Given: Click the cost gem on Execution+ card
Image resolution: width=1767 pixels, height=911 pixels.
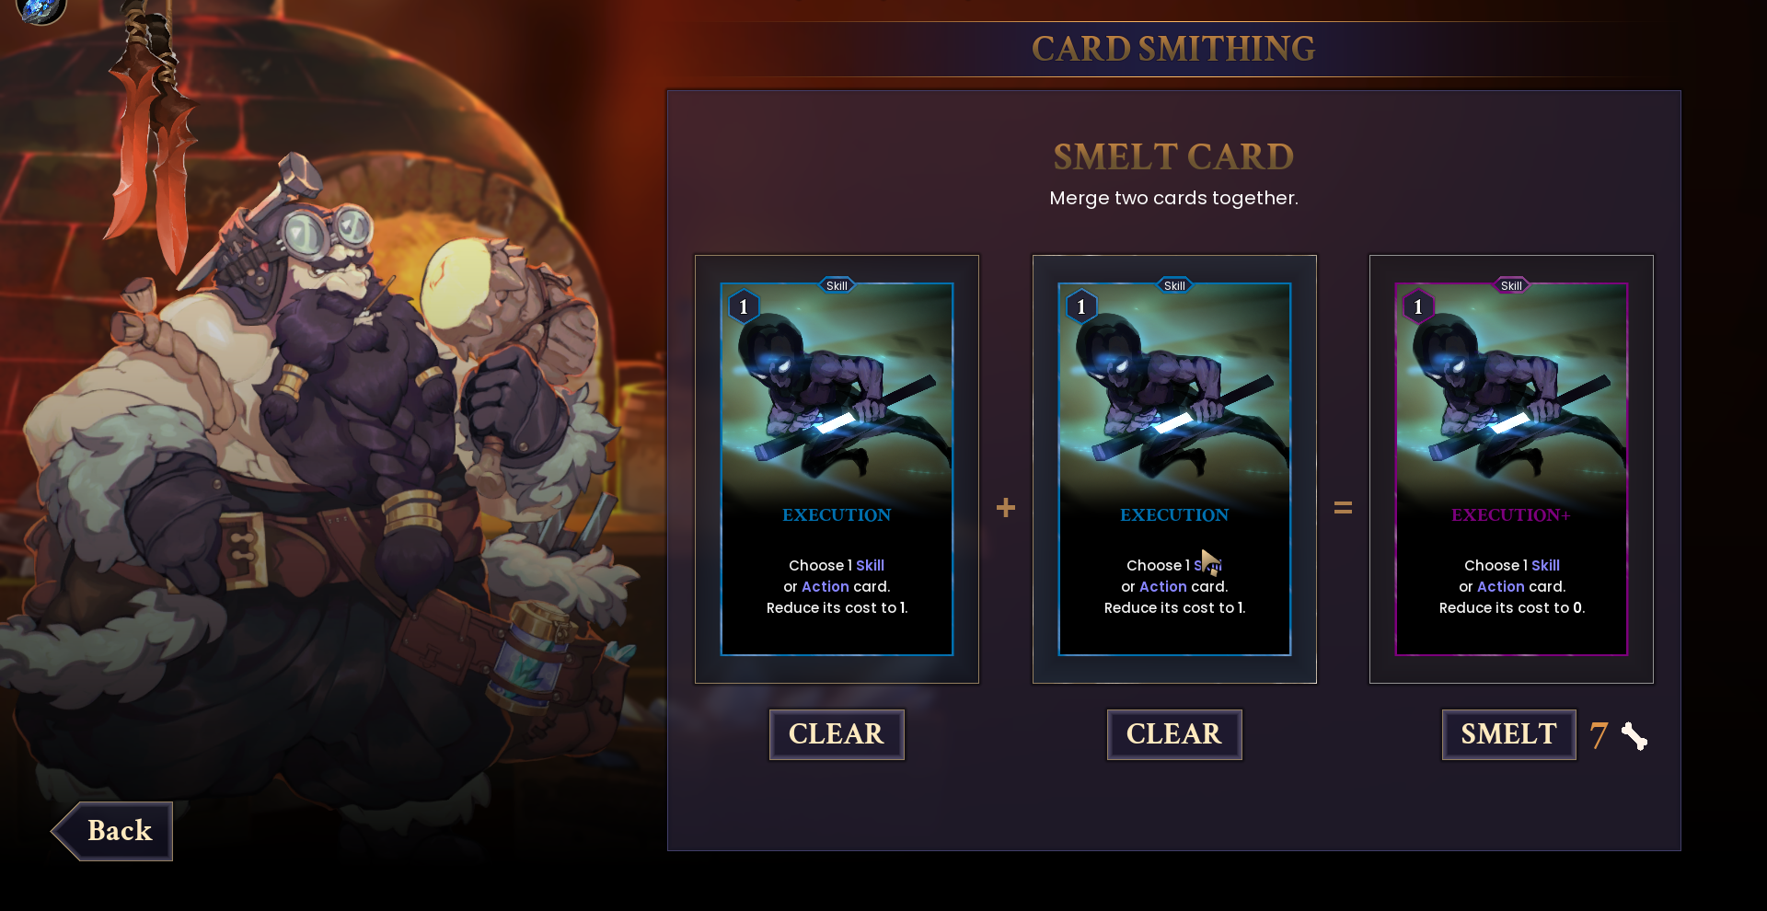Looking at the screenshot, I should [x=1418, y=306].
